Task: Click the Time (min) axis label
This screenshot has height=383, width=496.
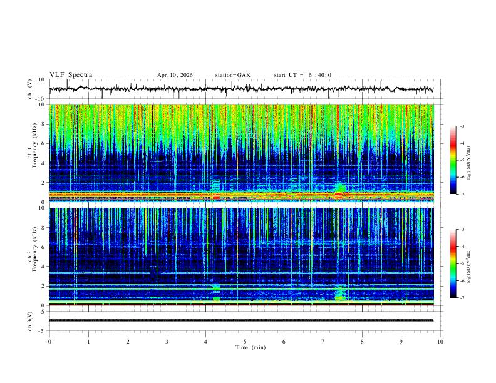Action: (251, 347)
